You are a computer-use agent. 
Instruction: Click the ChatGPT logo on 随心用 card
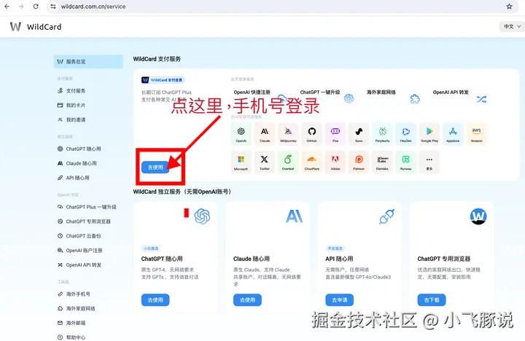[202, 216]
